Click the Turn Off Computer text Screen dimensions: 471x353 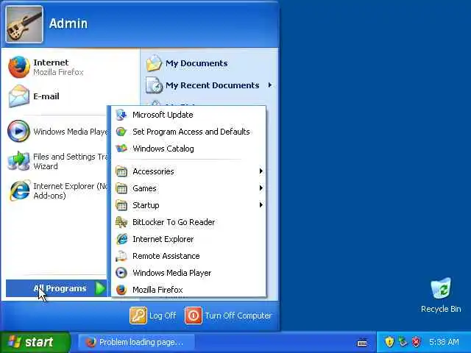point(238,315)
